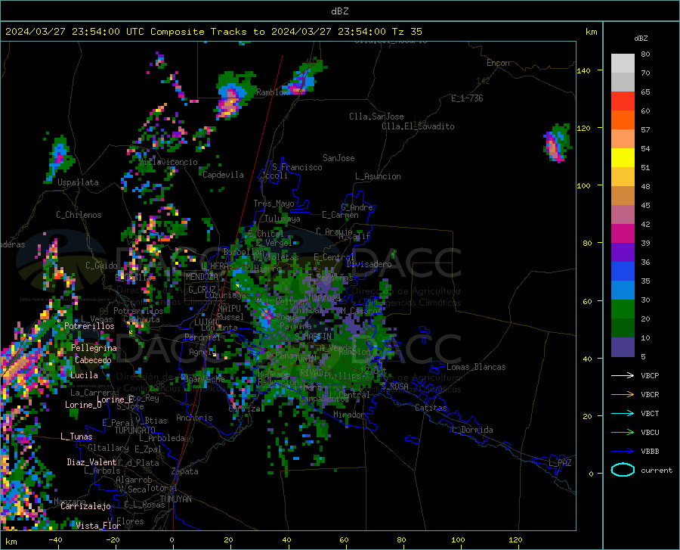Screen dimensions: 680x550
Task: Click the S_Francisco label
Action: [x=297, y=167]
